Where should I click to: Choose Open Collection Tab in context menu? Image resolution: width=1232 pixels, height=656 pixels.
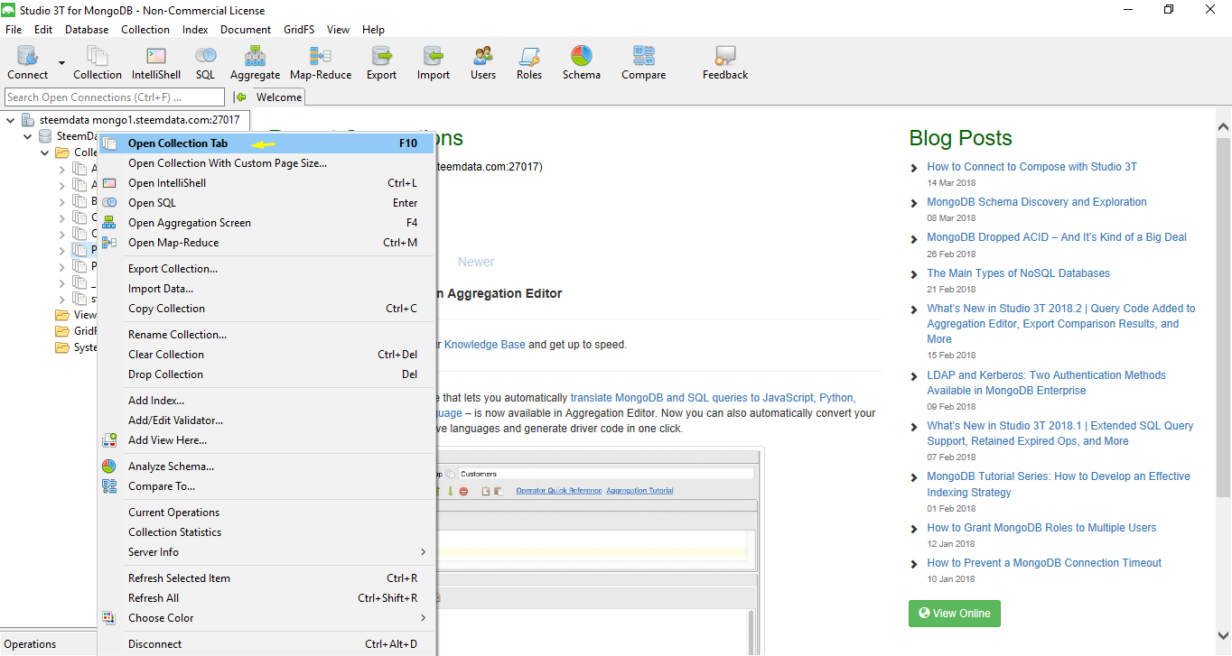pyautogui.click(x=267, y=143)
